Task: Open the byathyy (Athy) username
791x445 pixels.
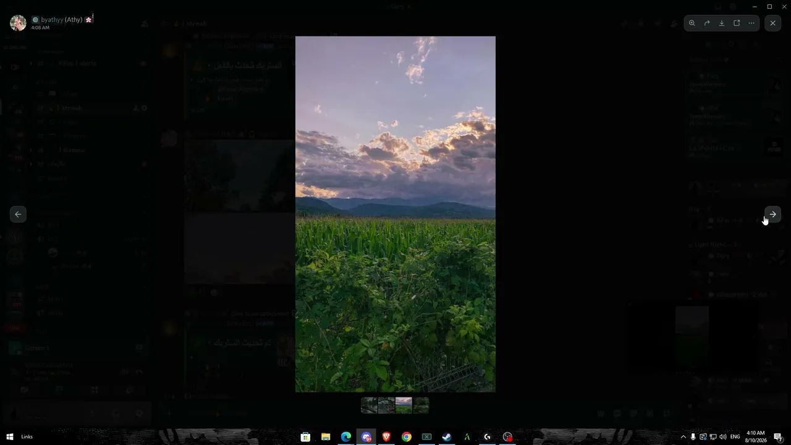Action: pyautogui.click(x=62, y=20)
